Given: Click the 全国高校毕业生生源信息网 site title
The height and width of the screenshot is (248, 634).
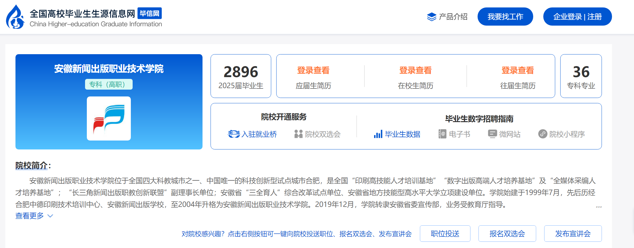Looking at the screenshot, I should (82, 14).
